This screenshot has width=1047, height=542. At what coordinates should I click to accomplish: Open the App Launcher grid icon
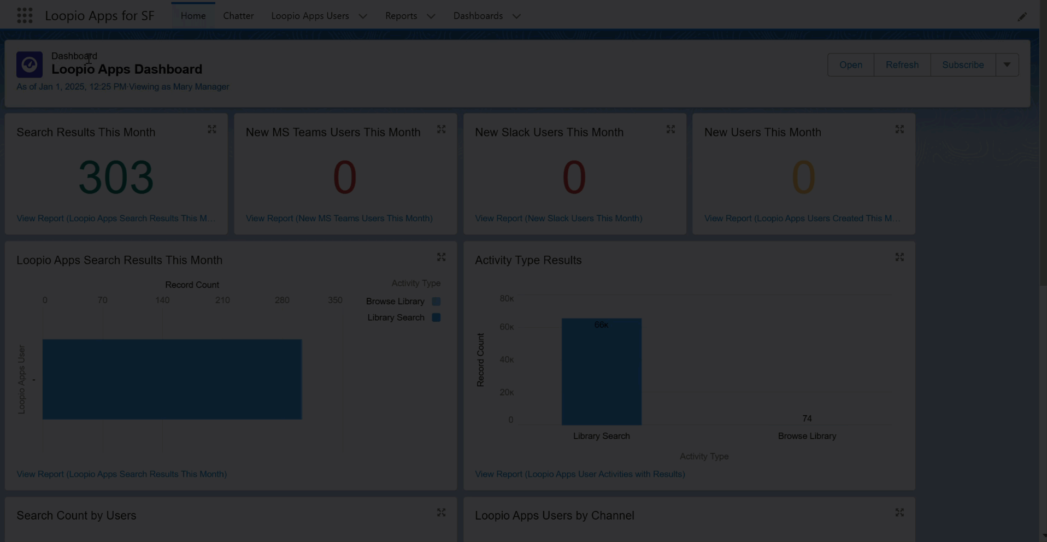pyautogui.click(x=25, y=15)
